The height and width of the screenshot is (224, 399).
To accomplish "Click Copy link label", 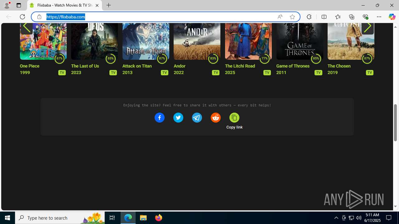I will (234, 127).
